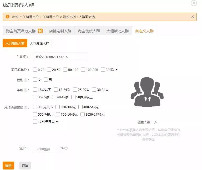Click the 覆盖人群 - 人 text
Image resolution: width=202 pixels, height=170 pixels.
click(147, 122)
